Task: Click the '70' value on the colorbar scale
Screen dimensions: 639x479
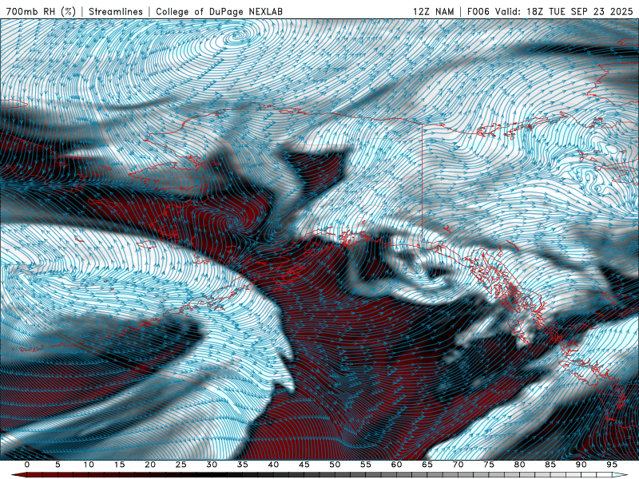Action: 458,465
